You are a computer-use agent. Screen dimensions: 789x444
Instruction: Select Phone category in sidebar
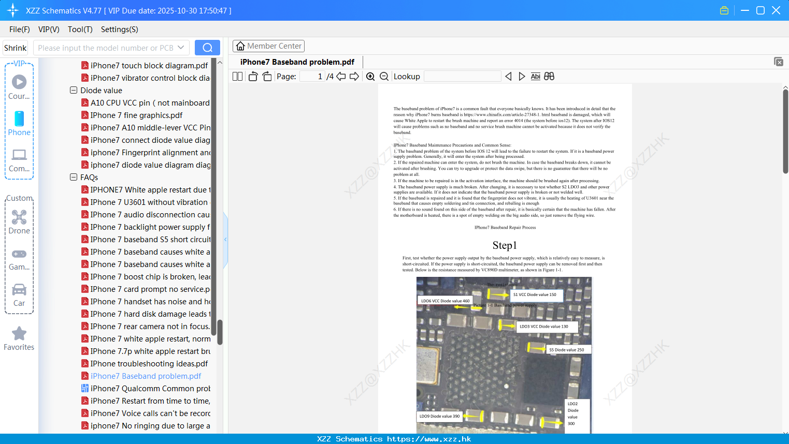coord(19,123)
